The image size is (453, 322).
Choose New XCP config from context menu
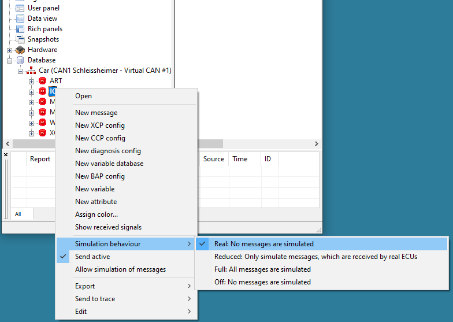point(100,125)
